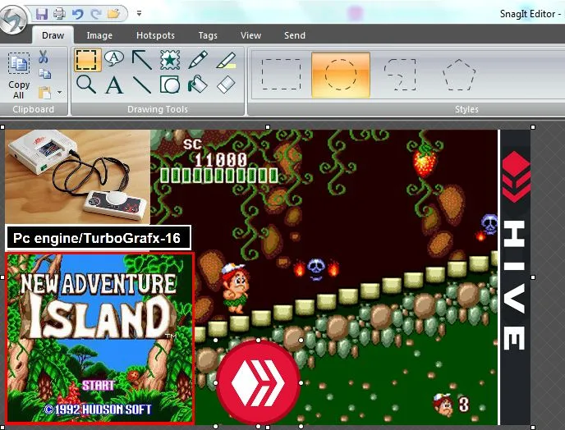
Task: Click the vertical HIVE banner on canvas
Action: (515, 277)
